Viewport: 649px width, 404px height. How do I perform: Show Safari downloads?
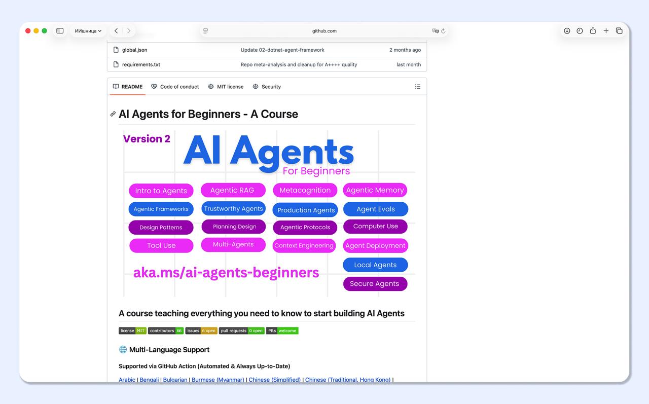click(567, 31)
